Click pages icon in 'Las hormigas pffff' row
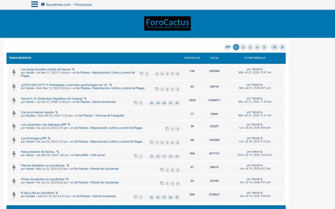 point(152,143)
